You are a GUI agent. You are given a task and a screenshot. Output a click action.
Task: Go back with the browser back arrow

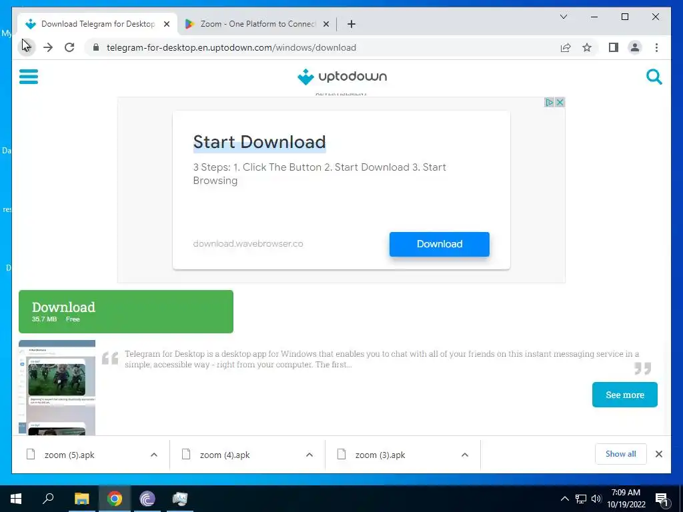(x=26, y=47)
